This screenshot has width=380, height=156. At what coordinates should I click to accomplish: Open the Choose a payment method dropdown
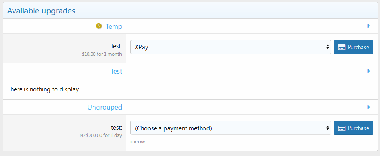point(230,128)
